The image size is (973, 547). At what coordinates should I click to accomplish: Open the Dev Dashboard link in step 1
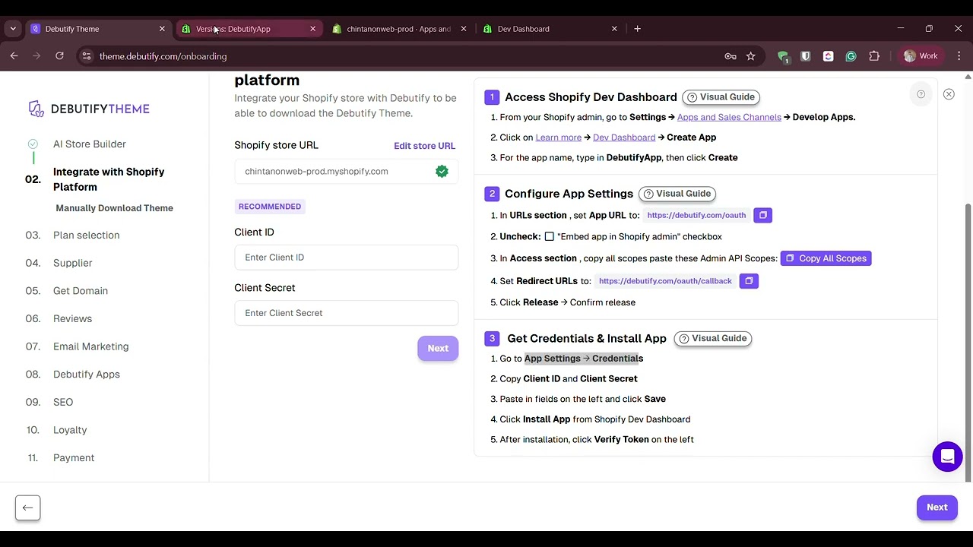click(x=624, y=138)
